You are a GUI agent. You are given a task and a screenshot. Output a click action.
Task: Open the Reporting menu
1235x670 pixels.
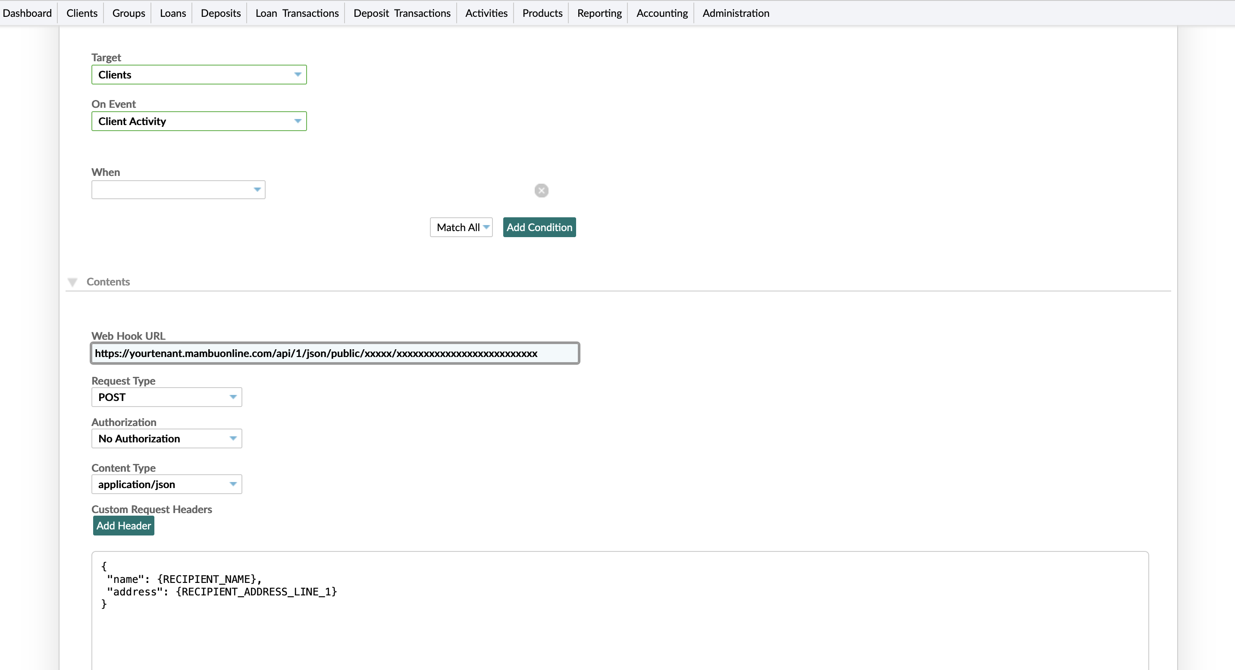pyautogui.click(x=599, y=13)
